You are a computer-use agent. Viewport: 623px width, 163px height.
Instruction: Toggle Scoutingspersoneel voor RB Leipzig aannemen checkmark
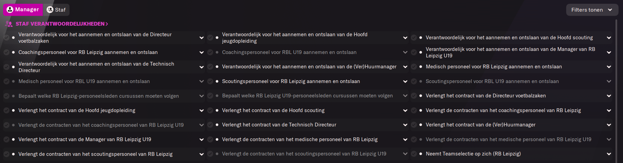click(x=210, y=81)
